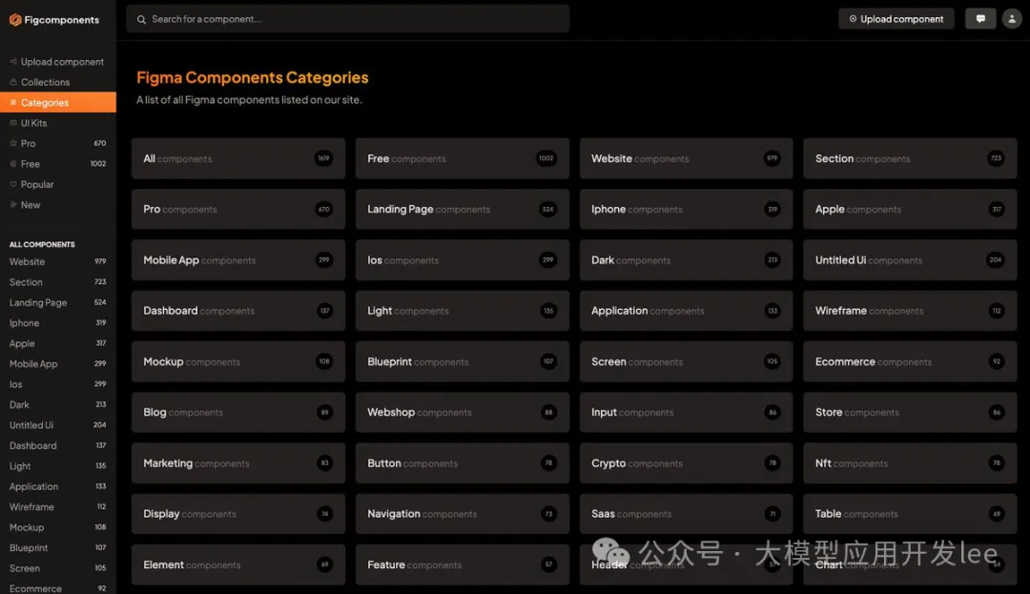Open Untitled Ui in sidebar list

(58, 424)
